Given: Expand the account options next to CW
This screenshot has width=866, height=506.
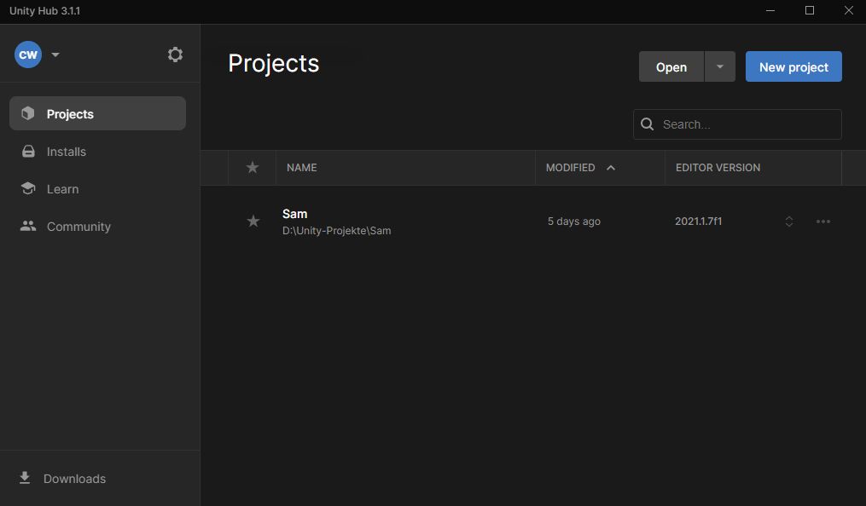Looking at the screenshot, I should [x=55, y=55].
